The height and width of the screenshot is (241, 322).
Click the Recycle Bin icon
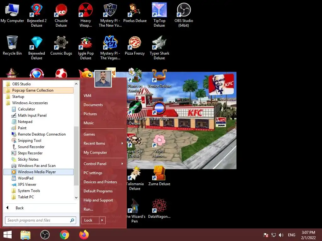(12, 45)
